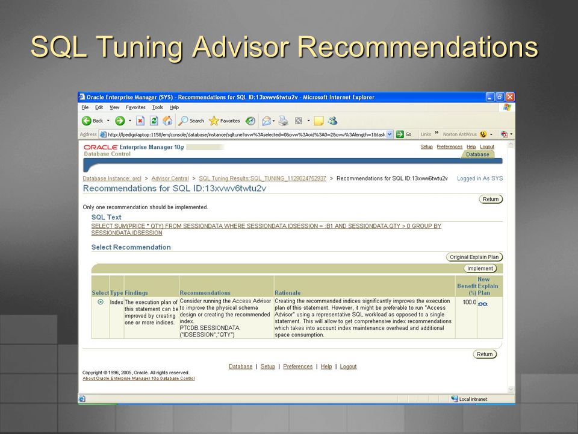Click the IE icon in title bar

click(82, 97)
